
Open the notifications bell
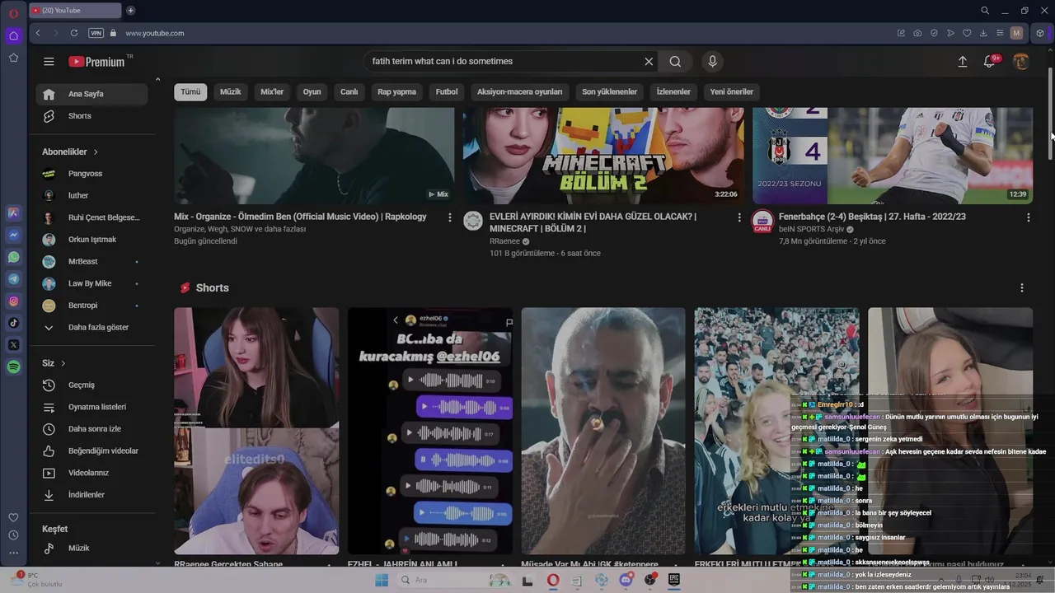(x=990, y=62)
